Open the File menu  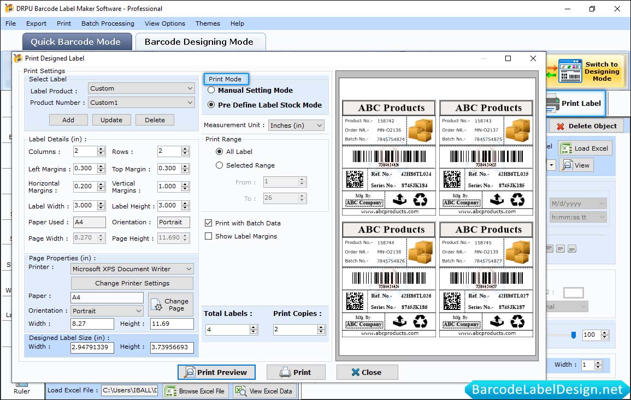pos(10,23)
